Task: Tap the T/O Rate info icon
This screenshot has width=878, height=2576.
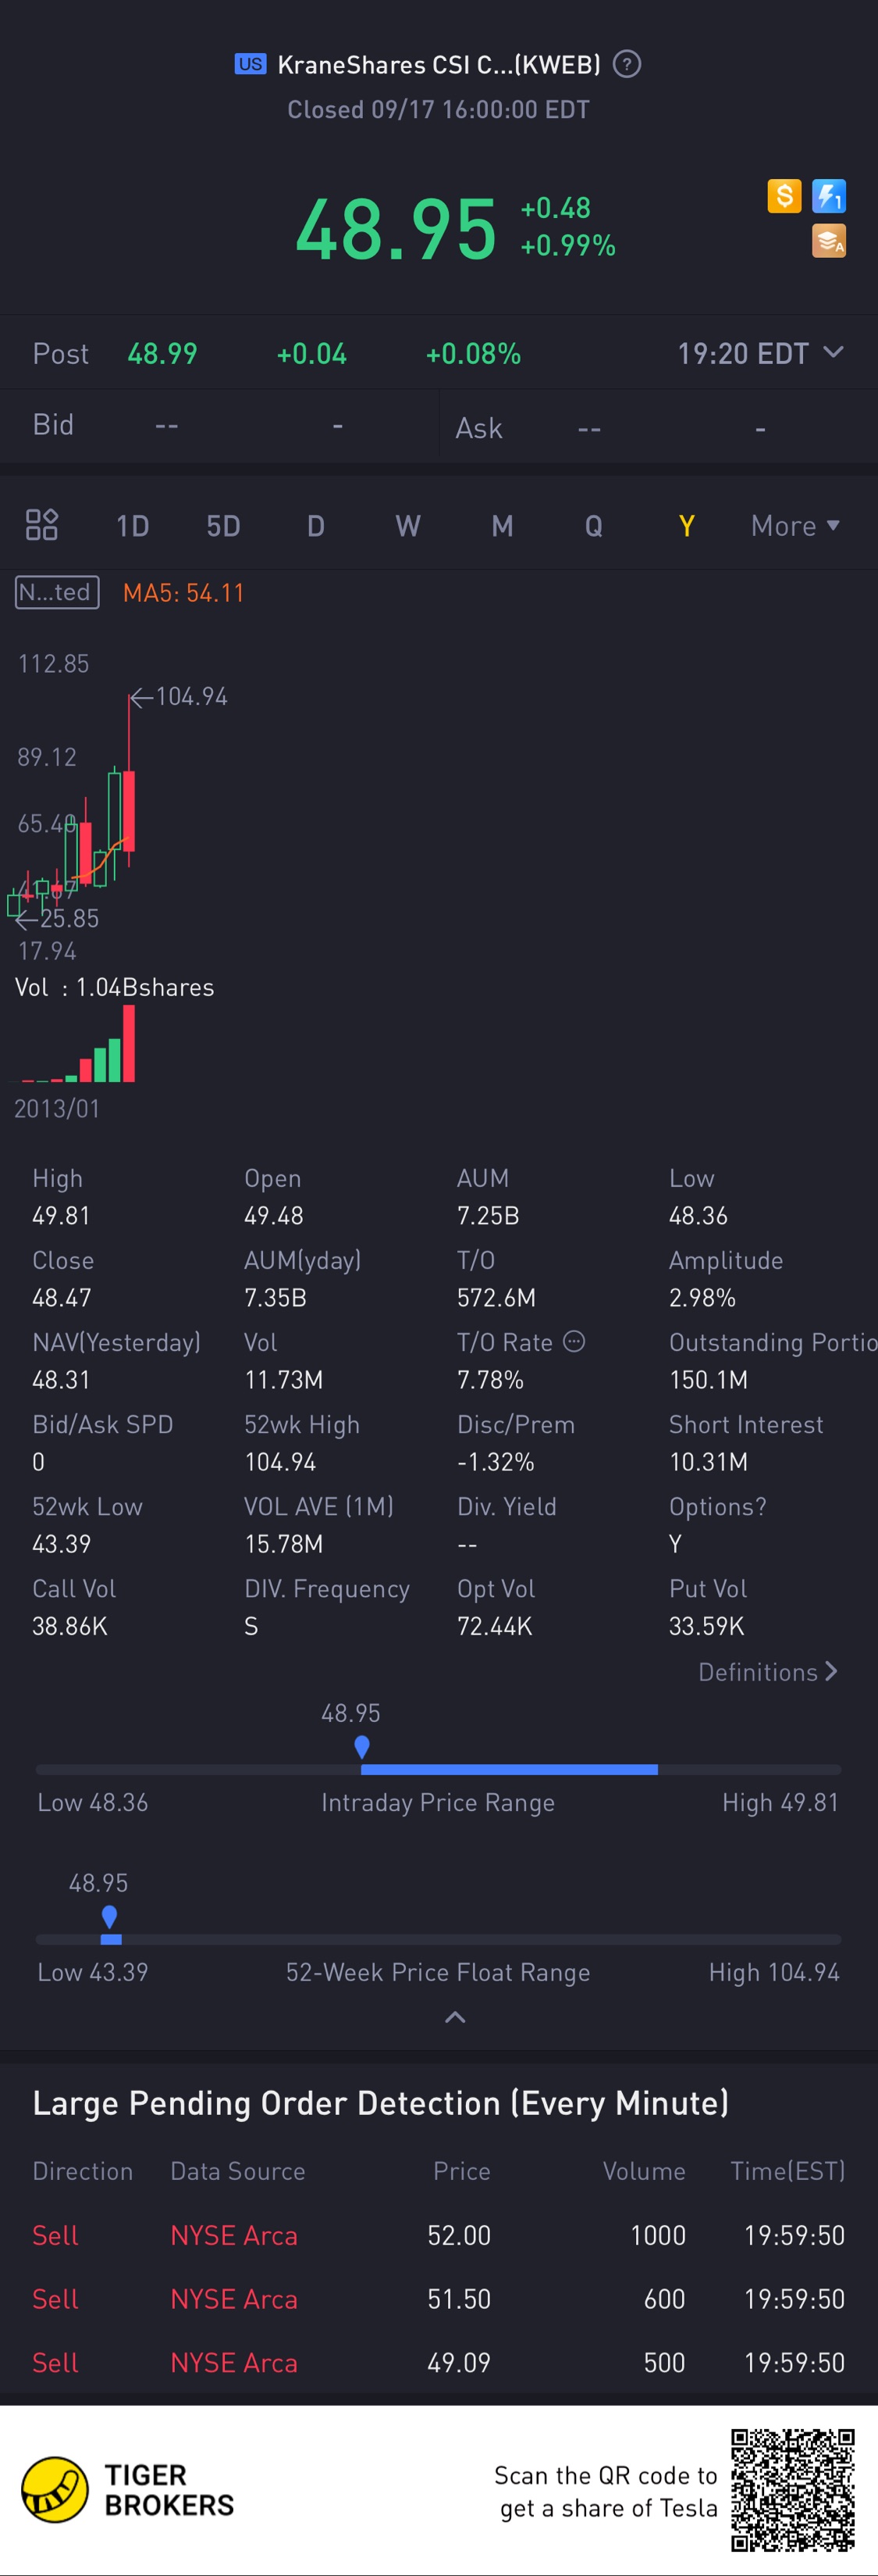Action: (574, 1342)
